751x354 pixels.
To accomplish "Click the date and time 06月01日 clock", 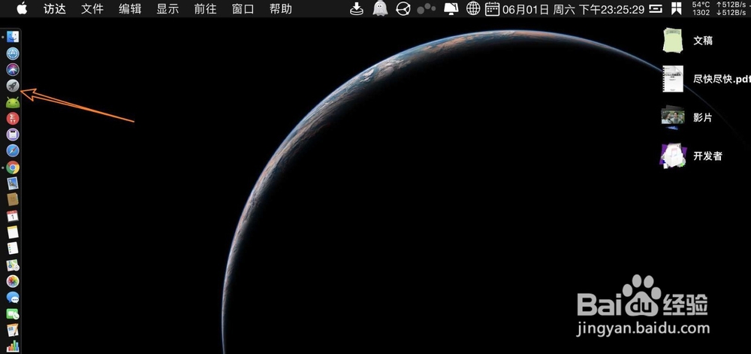I will tap(573, 9).
